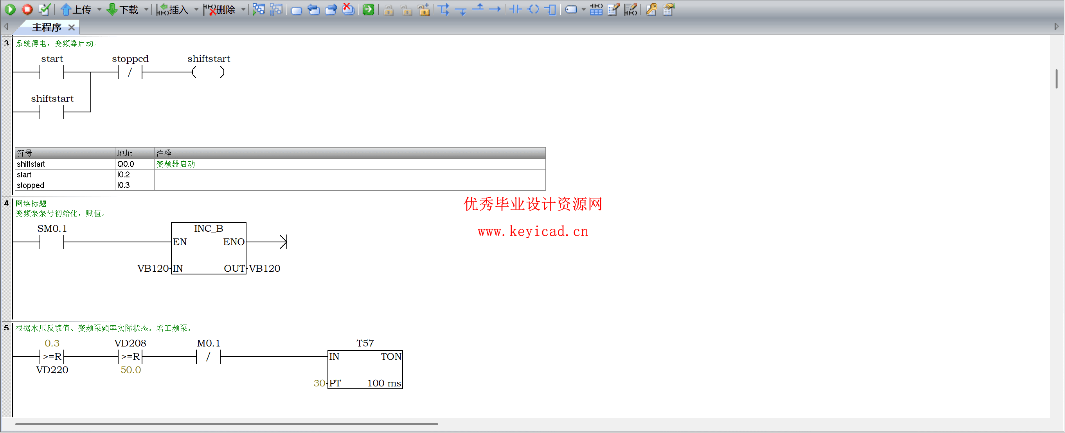Click the 下载 download button
This screenshot has width=1065, height=433.
(x=123, y=9)
